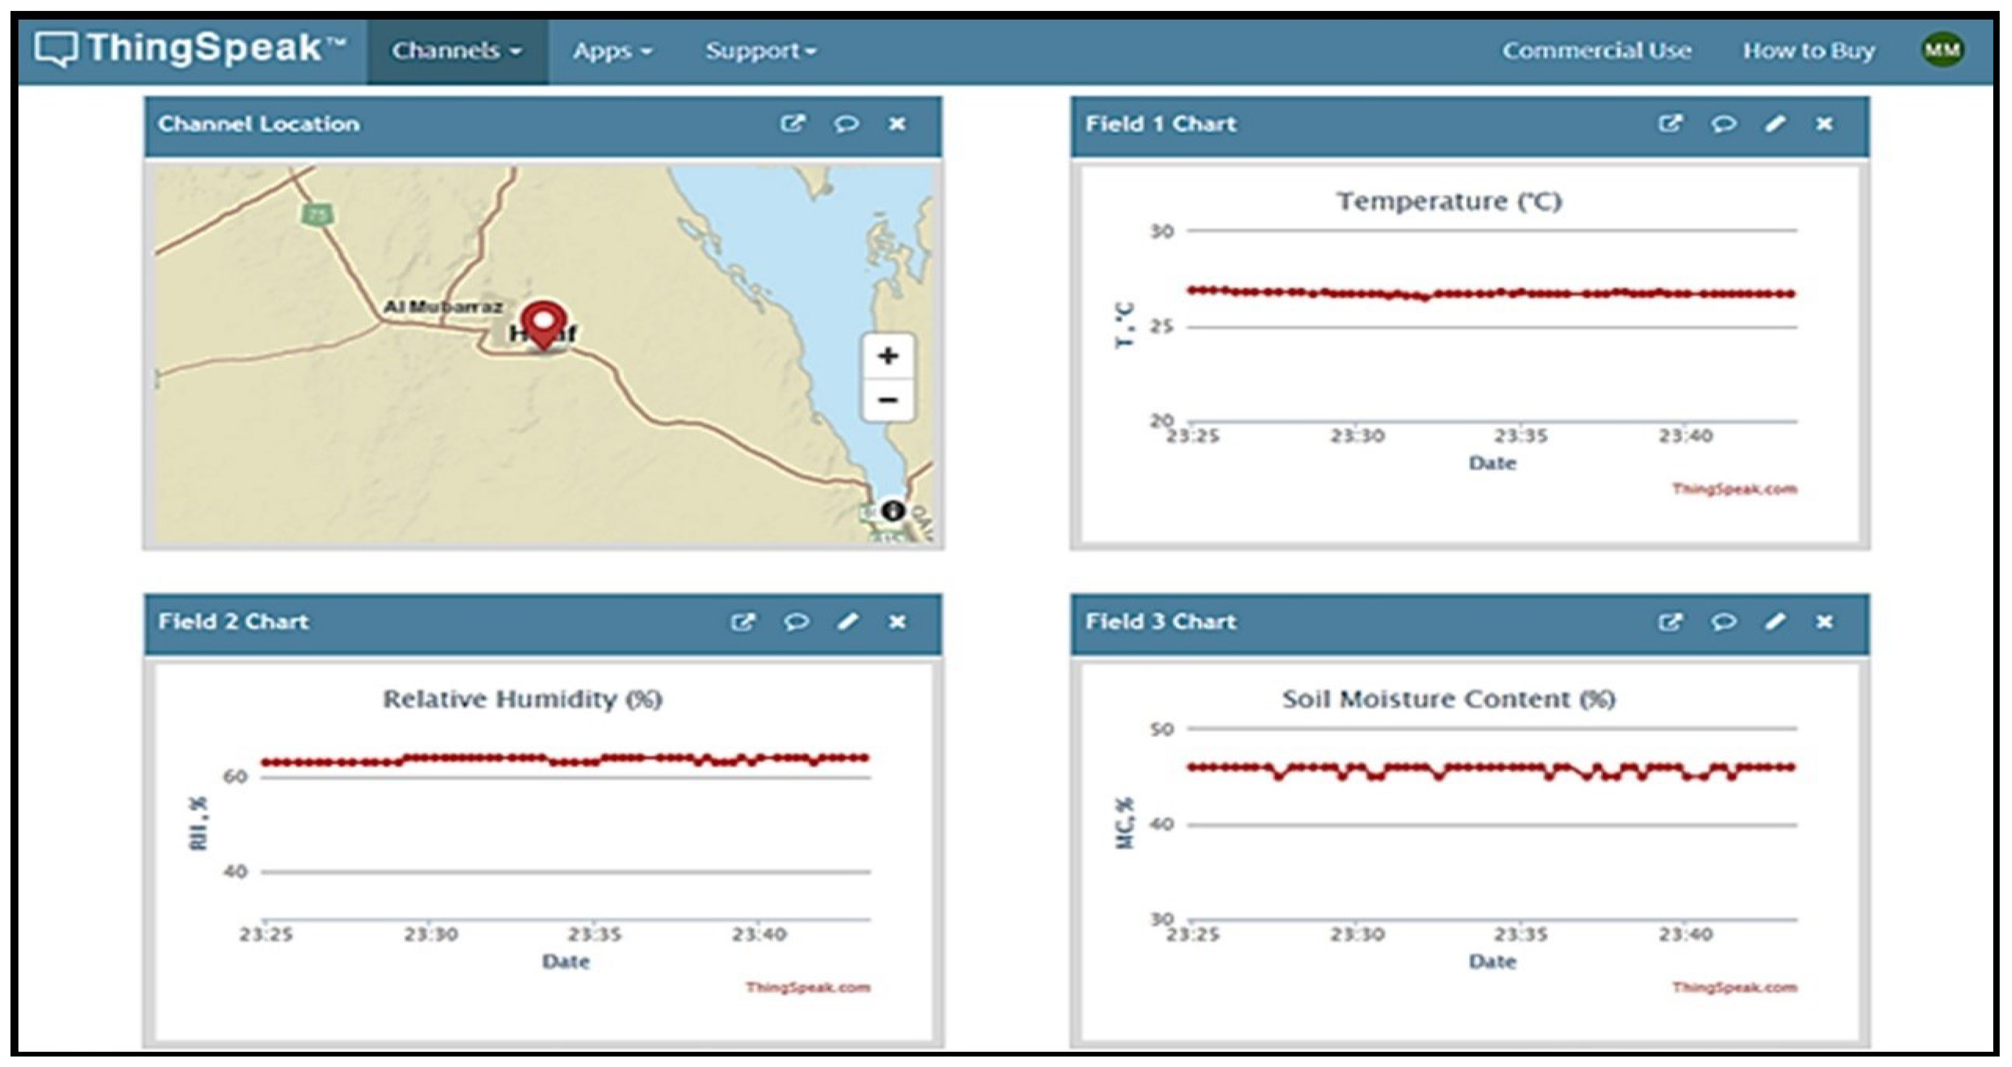Expand the Channels dropdown menu

[x=457, y=52]
